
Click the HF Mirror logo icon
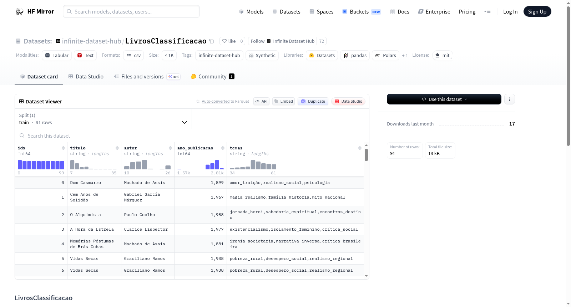point(20,12)
